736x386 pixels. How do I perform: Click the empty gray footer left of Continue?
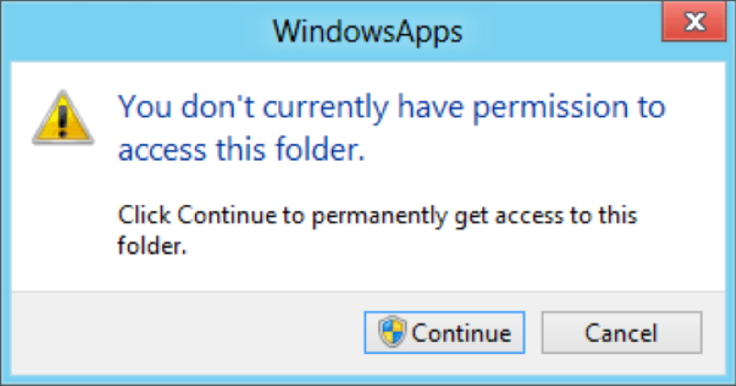[x=184, y=332]
